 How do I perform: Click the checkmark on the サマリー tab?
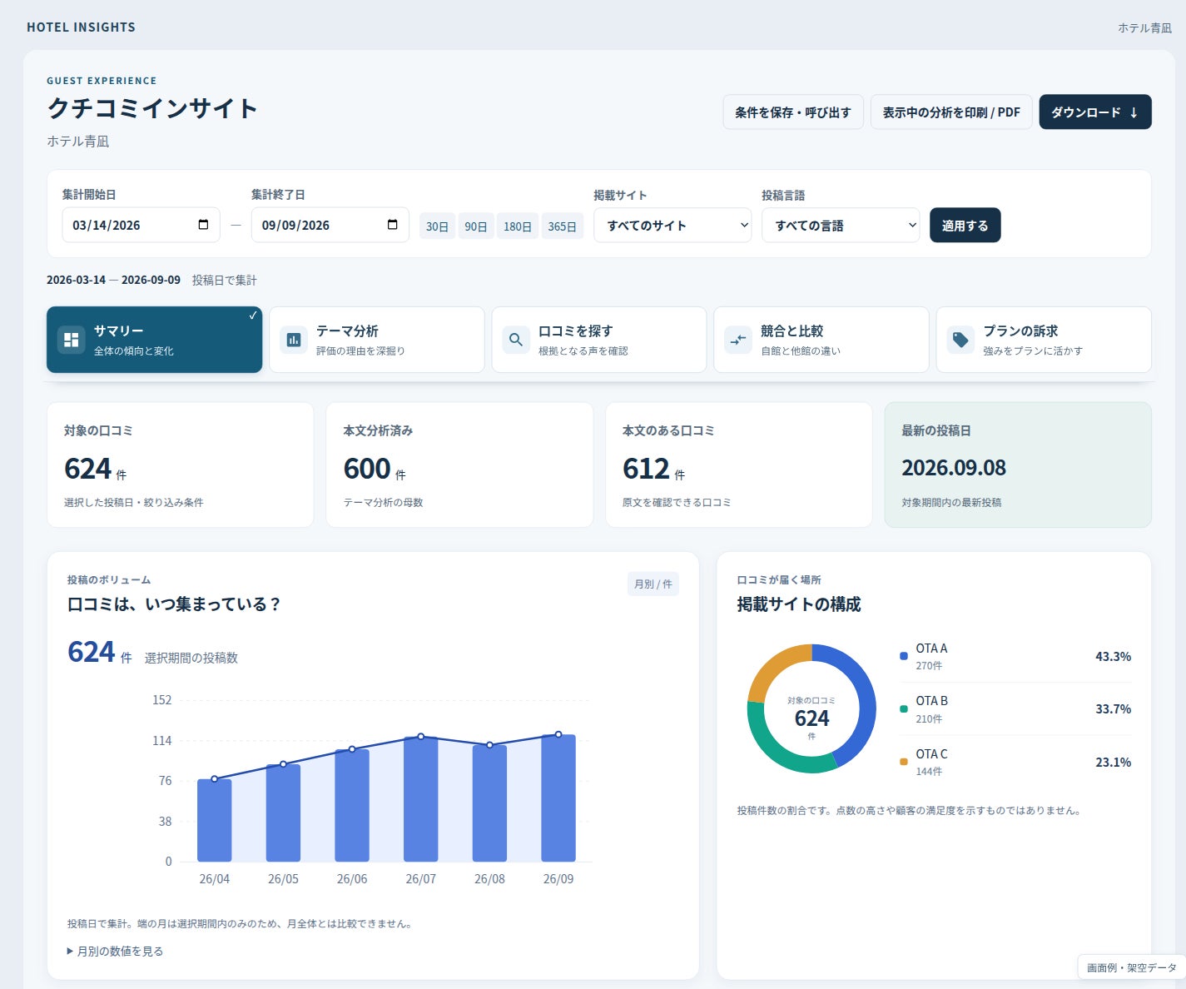point(252,316)
